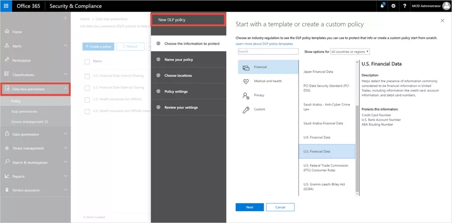The image size is (452, 223).
Task: Click the Next button
Action: 250,207
